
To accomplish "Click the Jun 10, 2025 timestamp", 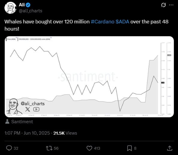I will pos(37,133).
